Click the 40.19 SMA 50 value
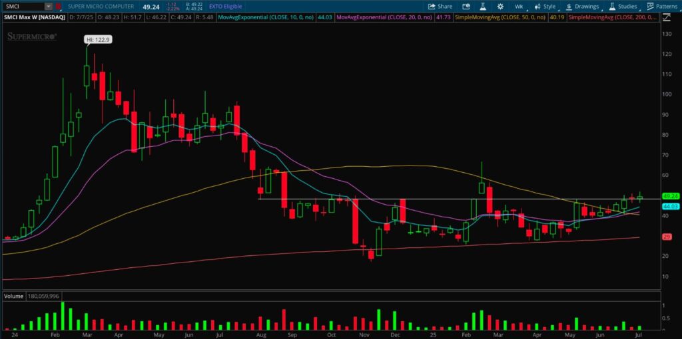This screenshot has width=682, height=339. [557, 17]
